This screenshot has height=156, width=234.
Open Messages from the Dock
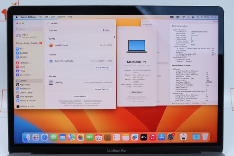(54, 137)
